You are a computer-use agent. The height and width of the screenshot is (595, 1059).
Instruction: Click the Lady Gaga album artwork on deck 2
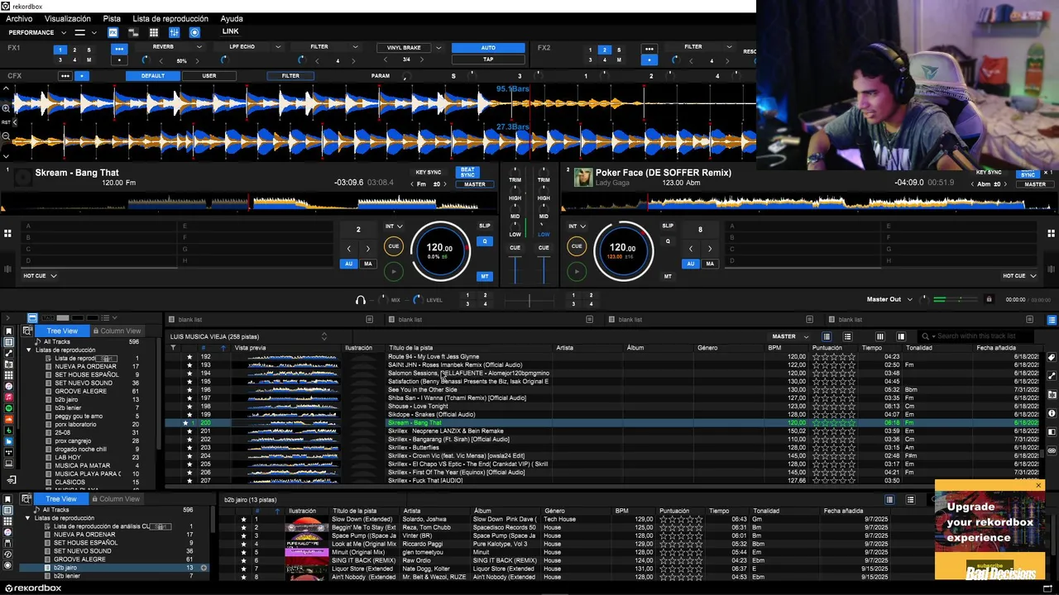click(583, 178)
